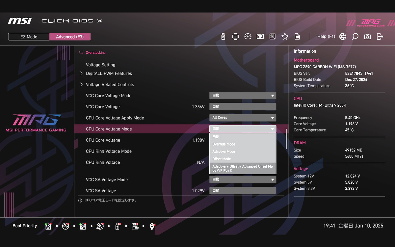Open Help (F1)
Viewport: 395px width, 247px height.
point(326,37)
